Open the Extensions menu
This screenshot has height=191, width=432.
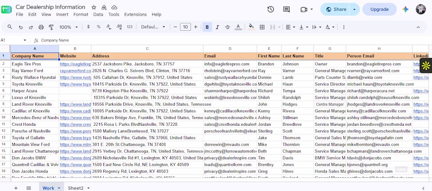point(135,14)
